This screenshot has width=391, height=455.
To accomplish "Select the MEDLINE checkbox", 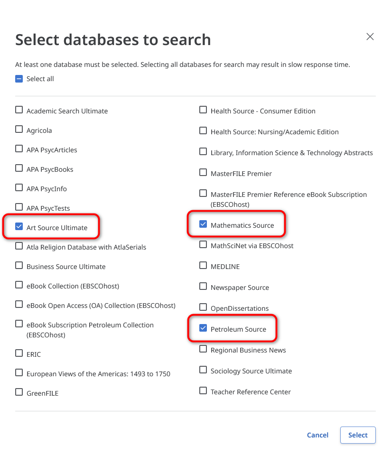I will (203, 265).
